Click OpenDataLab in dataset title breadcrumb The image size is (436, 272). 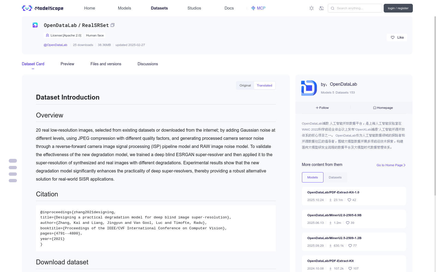[60, 25]
